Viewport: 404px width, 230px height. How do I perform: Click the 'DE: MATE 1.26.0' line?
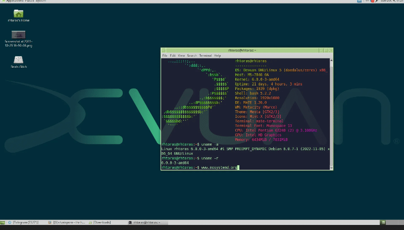pos(250,103)
